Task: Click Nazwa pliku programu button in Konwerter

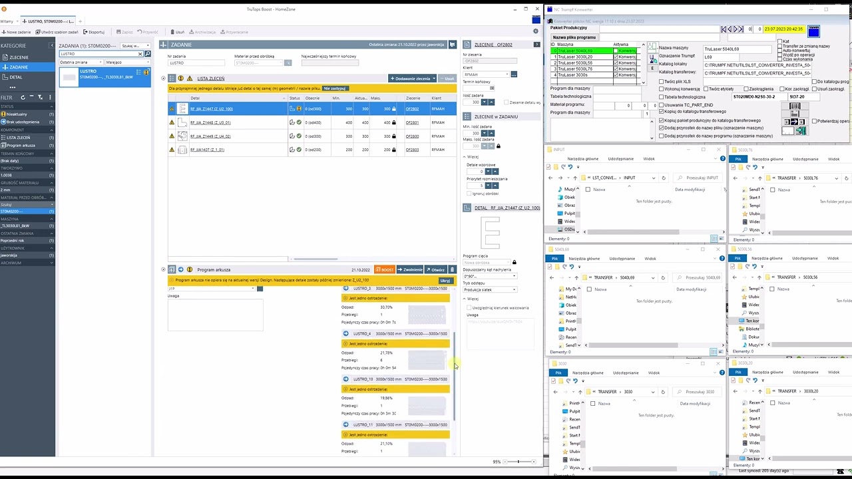Action: pyautogui.click(x=574, y=37)
